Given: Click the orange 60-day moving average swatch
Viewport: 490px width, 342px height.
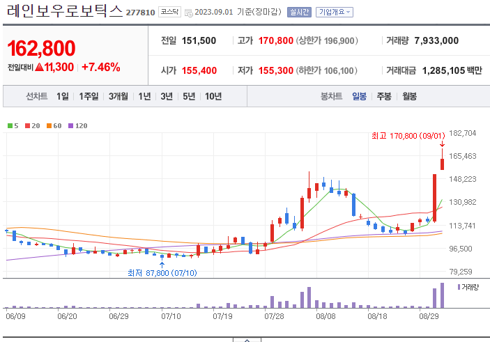Looking at the screenshot, I should click(49, 126).
